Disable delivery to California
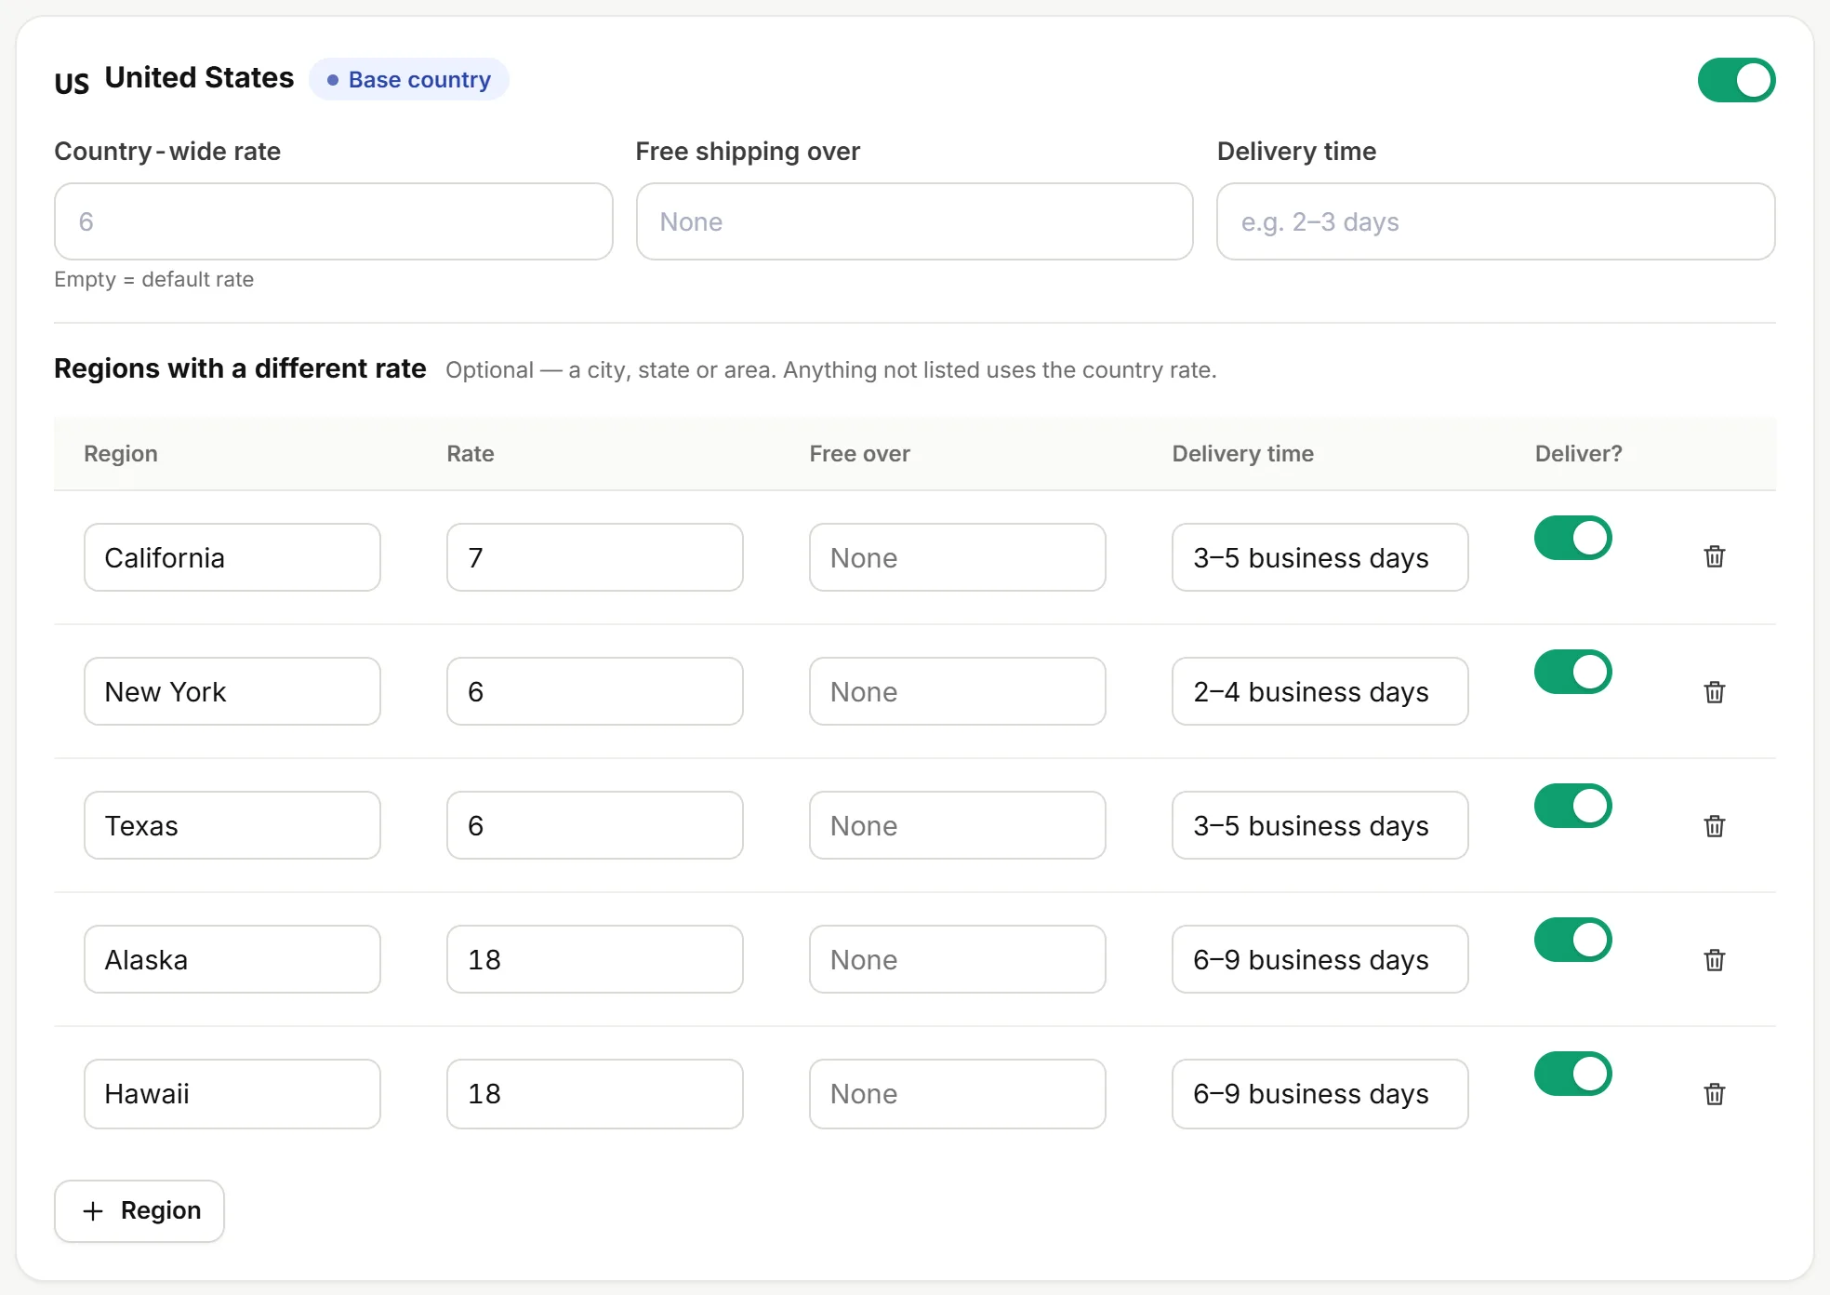 1572,538
